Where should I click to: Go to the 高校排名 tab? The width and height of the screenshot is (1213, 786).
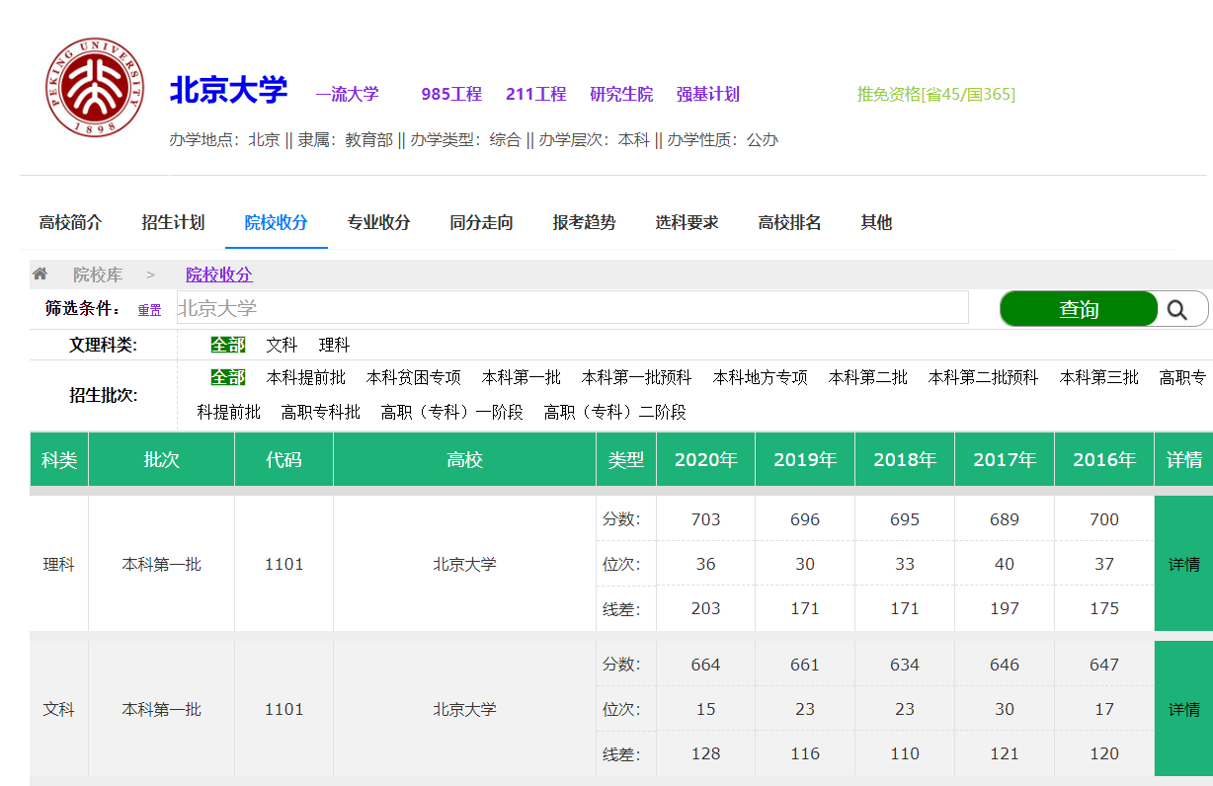coord(789,222)
